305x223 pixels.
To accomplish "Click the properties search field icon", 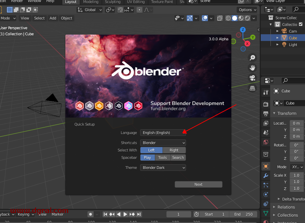I will pos(285,80).
